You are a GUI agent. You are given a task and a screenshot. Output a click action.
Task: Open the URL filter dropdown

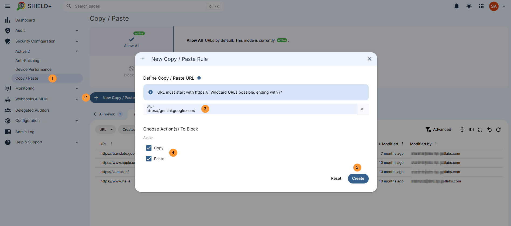click(105, 129)
